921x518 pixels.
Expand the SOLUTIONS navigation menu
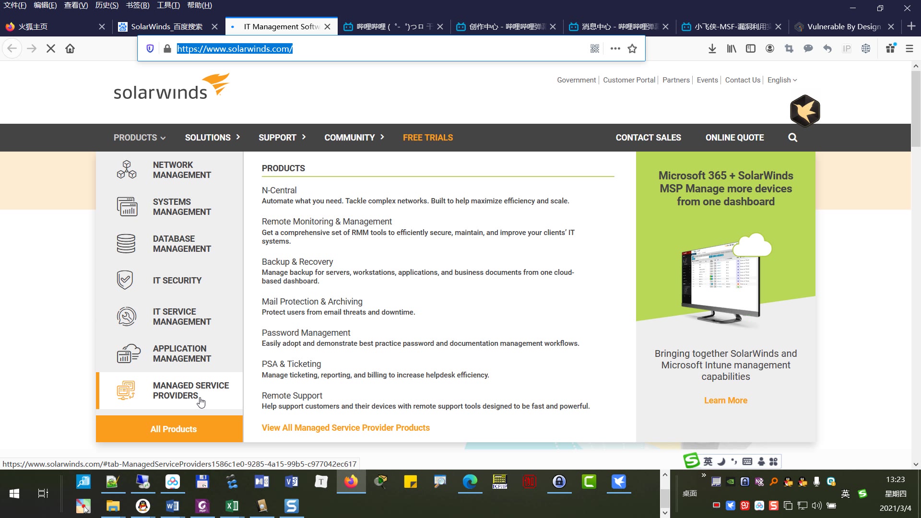213,138
